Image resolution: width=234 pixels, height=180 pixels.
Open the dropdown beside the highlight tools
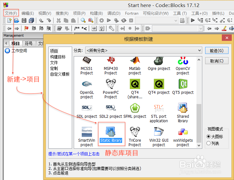(x=178, y=28)
